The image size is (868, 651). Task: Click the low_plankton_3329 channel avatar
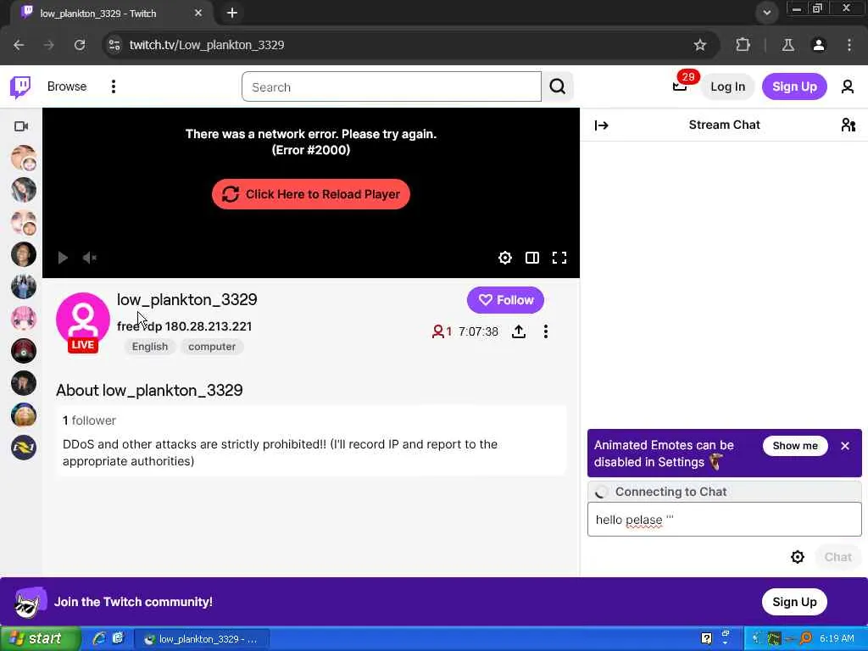[x=83, y=320]
